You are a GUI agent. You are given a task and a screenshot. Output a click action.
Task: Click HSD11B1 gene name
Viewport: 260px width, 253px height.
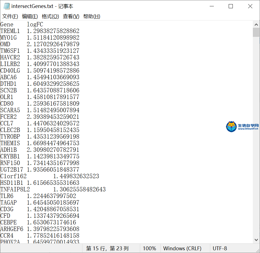pyautogui.click(x=12, y=183)
